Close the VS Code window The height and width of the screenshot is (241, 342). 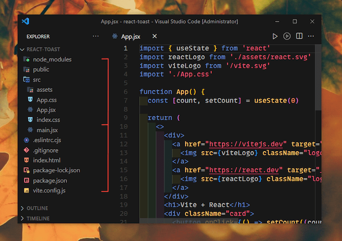point(312,22)
